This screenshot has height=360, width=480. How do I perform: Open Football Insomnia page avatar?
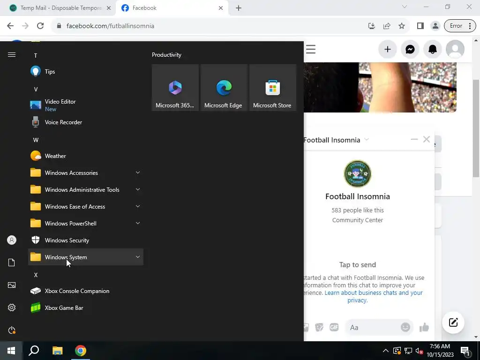[357, 174]
